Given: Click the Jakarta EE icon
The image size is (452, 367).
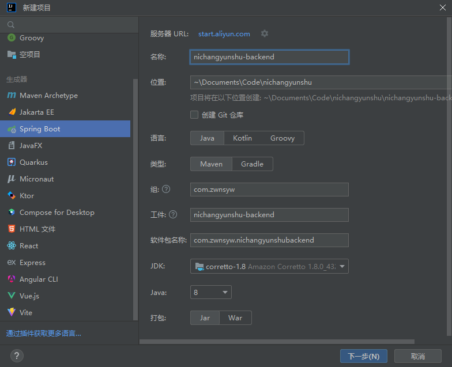Looking at the screenshot, I should coord(12,112).
